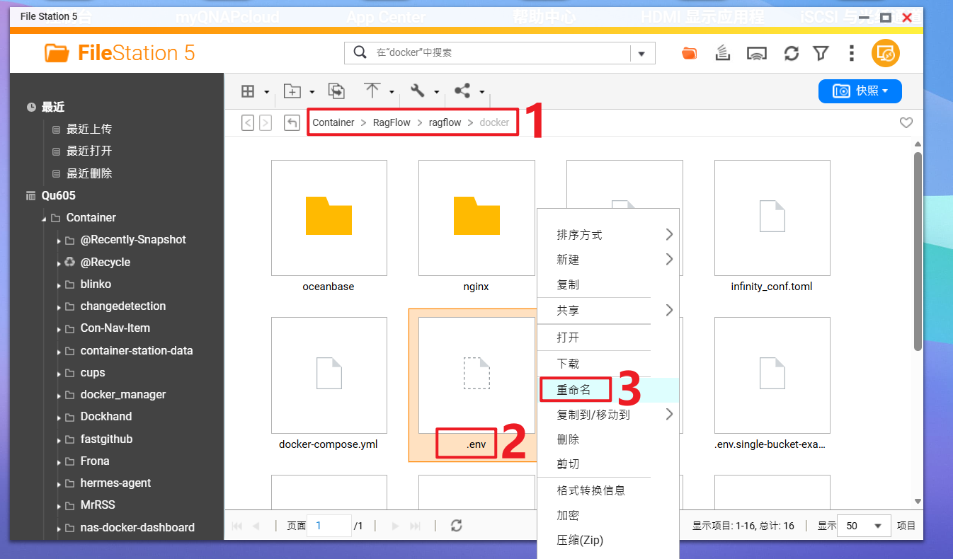Expand the blinko folder tree arrow
This screenshot has height=559, width=953.
[x=59, y=284]
